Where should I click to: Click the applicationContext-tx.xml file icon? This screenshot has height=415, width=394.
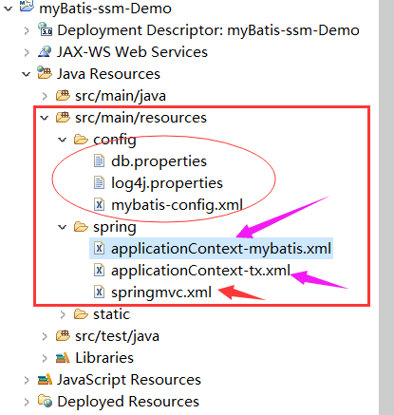click(99, 270)
